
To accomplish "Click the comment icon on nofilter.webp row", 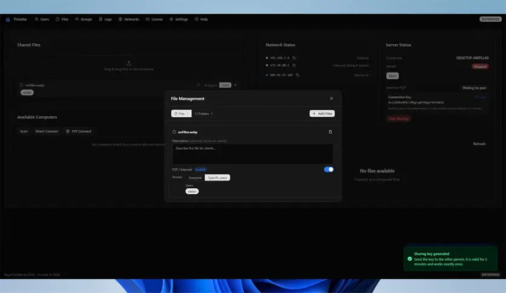I will (198, 85).
